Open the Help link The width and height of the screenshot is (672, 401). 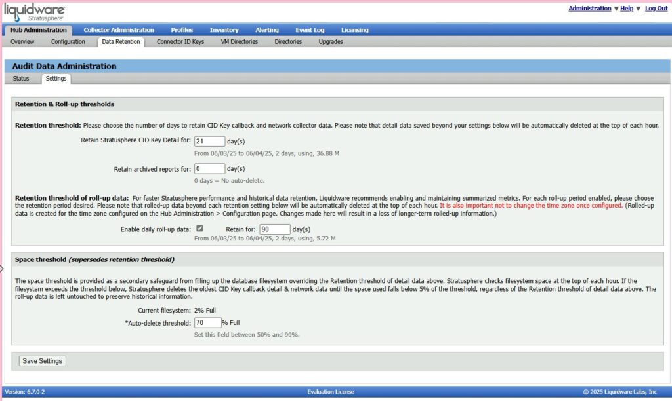627,8
